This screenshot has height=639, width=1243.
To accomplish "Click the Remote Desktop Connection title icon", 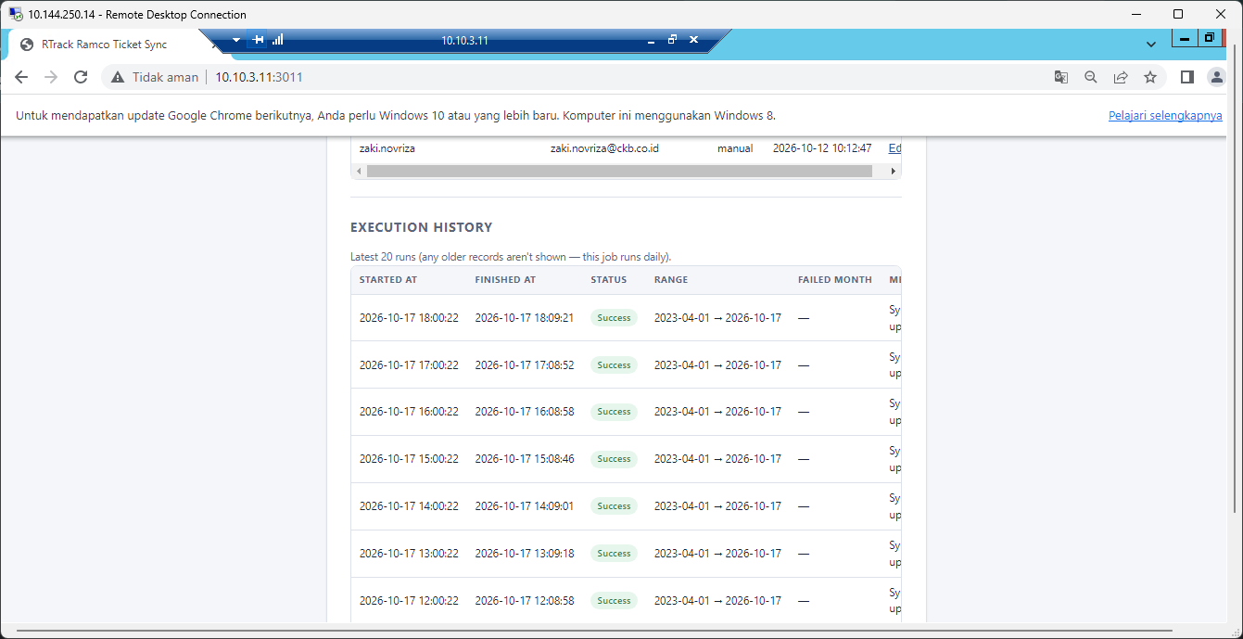I will 15,14.
